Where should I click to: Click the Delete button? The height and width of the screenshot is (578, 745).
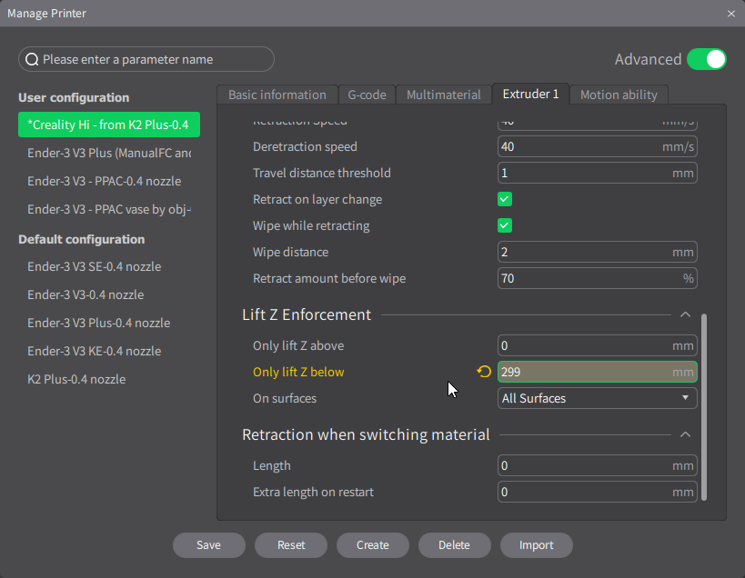(x=454, y=545)
